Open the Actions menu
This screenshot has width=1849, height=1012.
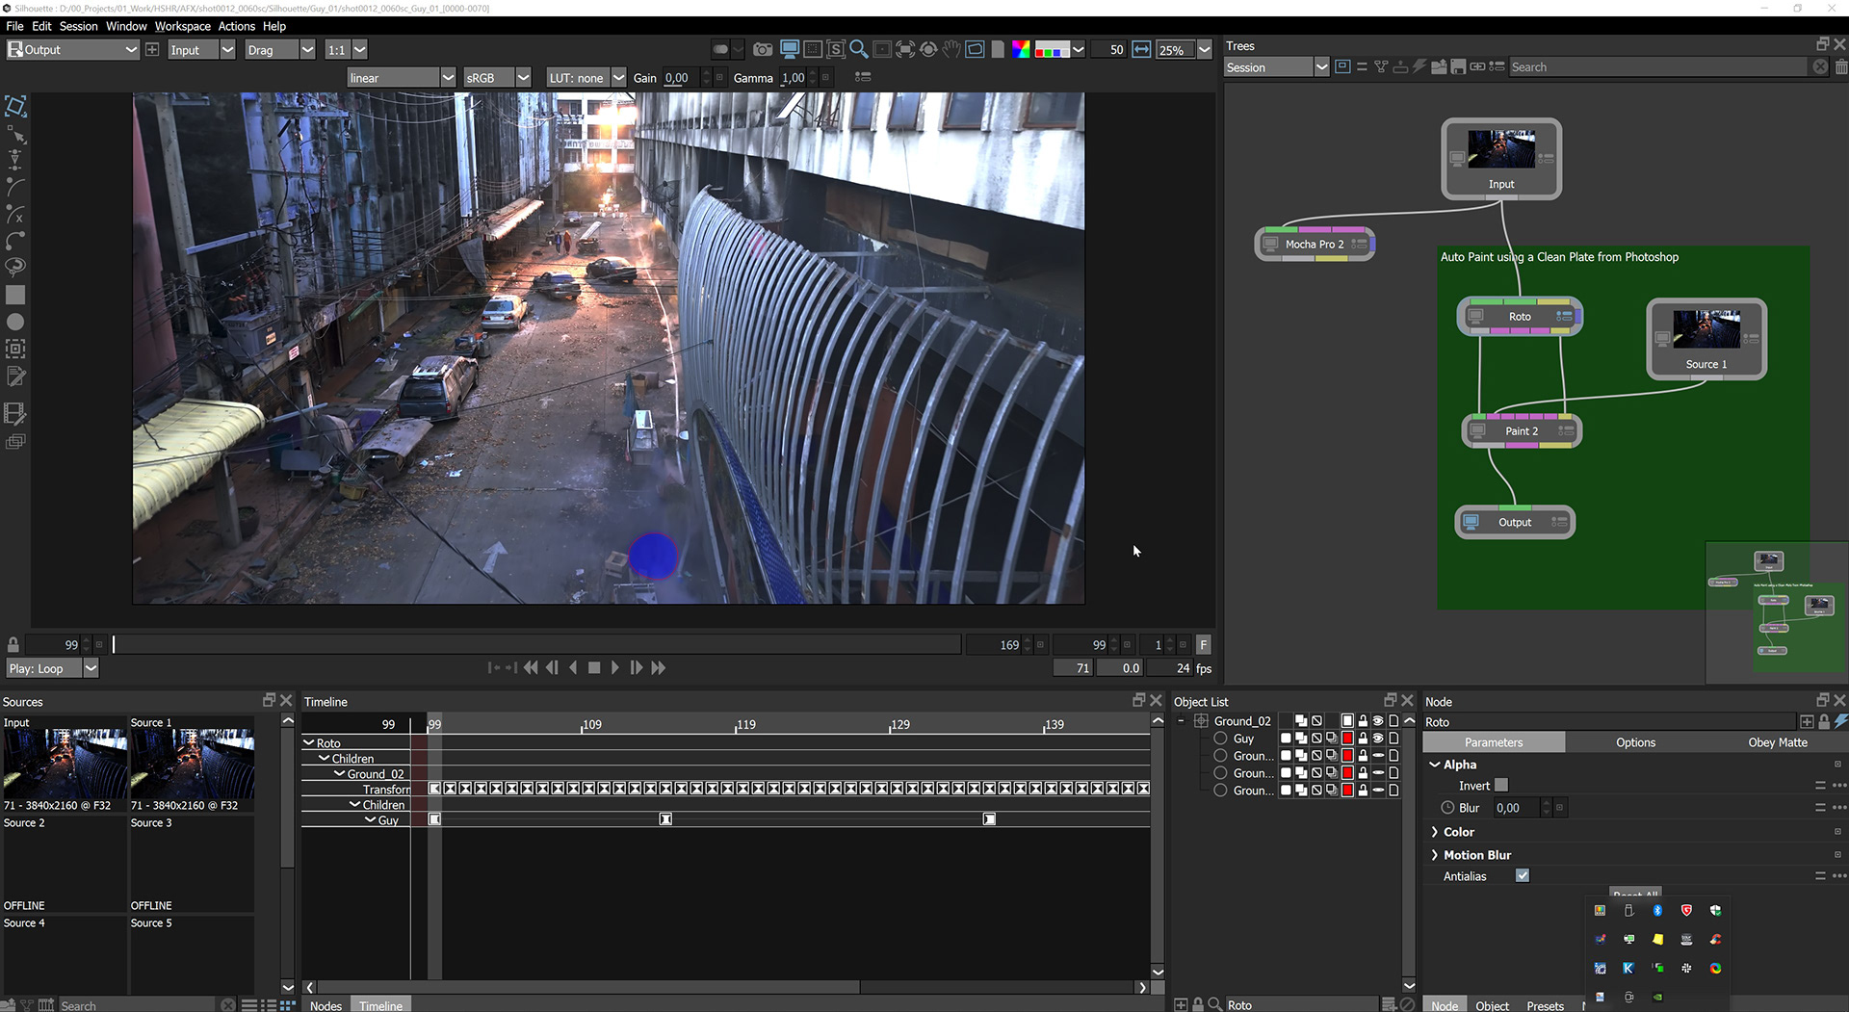pyautogui.click(x=236, y=26)
